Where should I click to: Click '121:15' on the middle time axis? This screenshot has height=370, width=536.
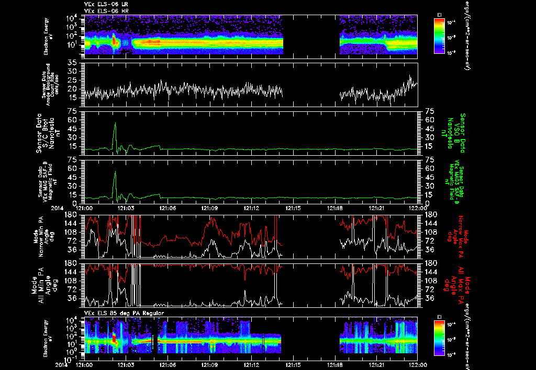click(x=293, y=208)
